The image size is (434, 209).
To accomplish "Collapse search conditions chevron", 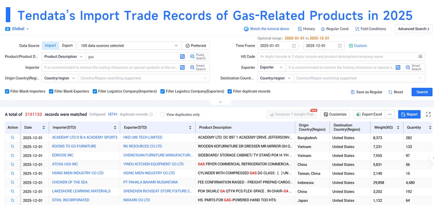I will click(220, 102).
